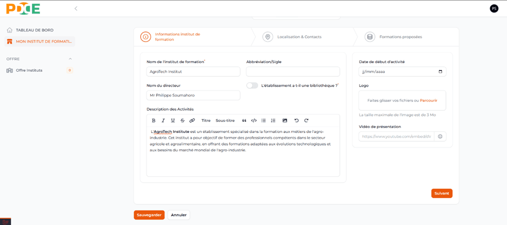Image resolution: width=507 pixels, height=225 pixels.
Task: Redo the last editor change
Action: pyautogui.click(x=306, y=120)
